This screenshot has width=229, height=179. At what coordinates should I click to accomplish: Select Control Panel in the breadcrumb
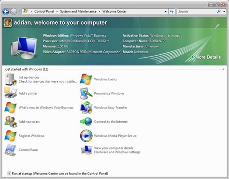coord(44,12)
